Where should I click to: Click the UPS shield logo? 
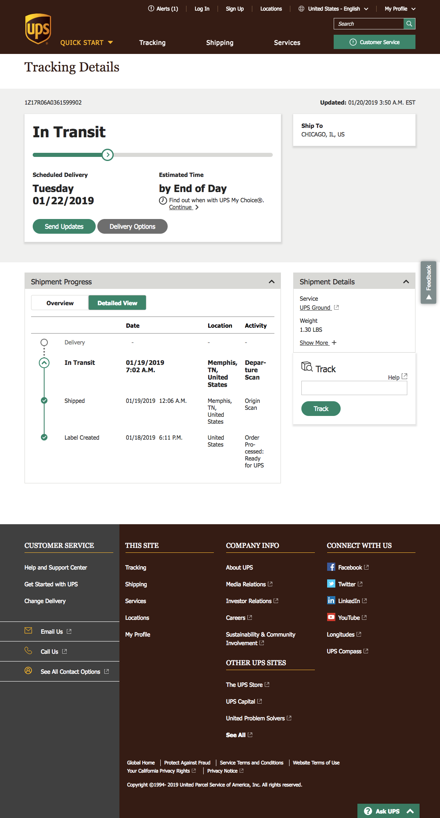point(38,29)
